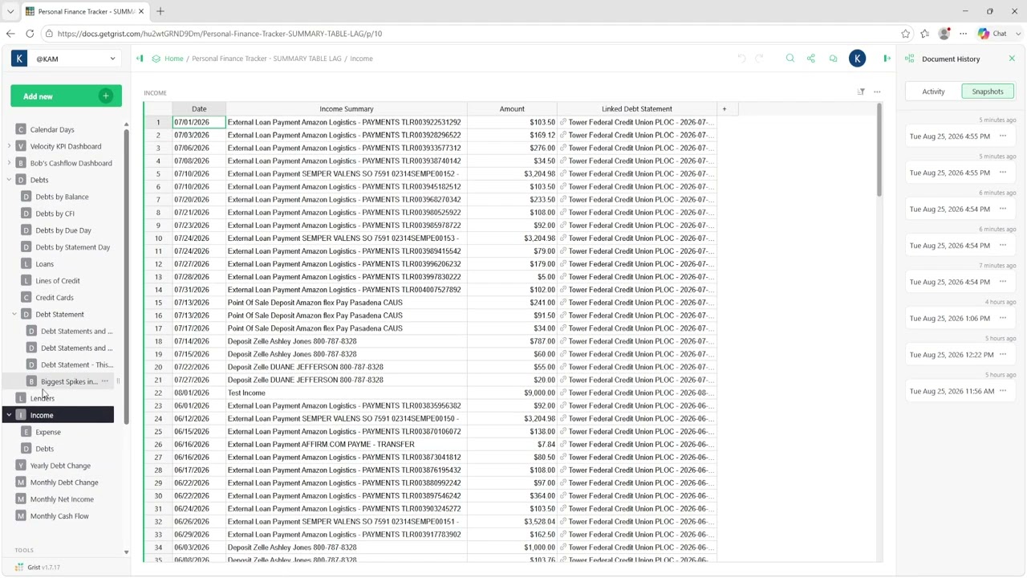Select the Income Summary column header
Viewport: 1027px width, 578px height.
click(347, 109)
